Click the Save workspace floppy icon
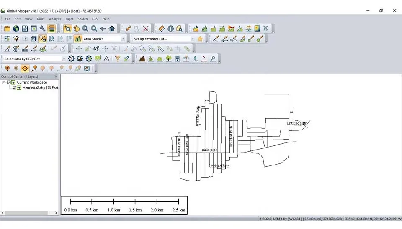 tap(25, 29)
